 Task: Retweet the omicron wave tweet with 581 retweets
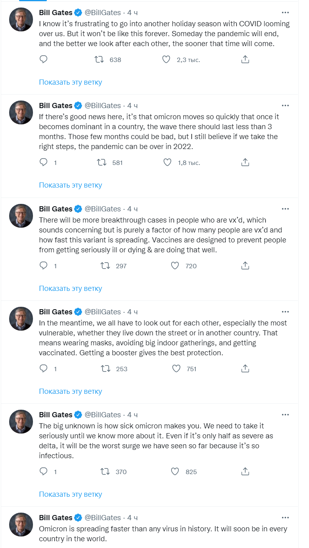(102, 163)
